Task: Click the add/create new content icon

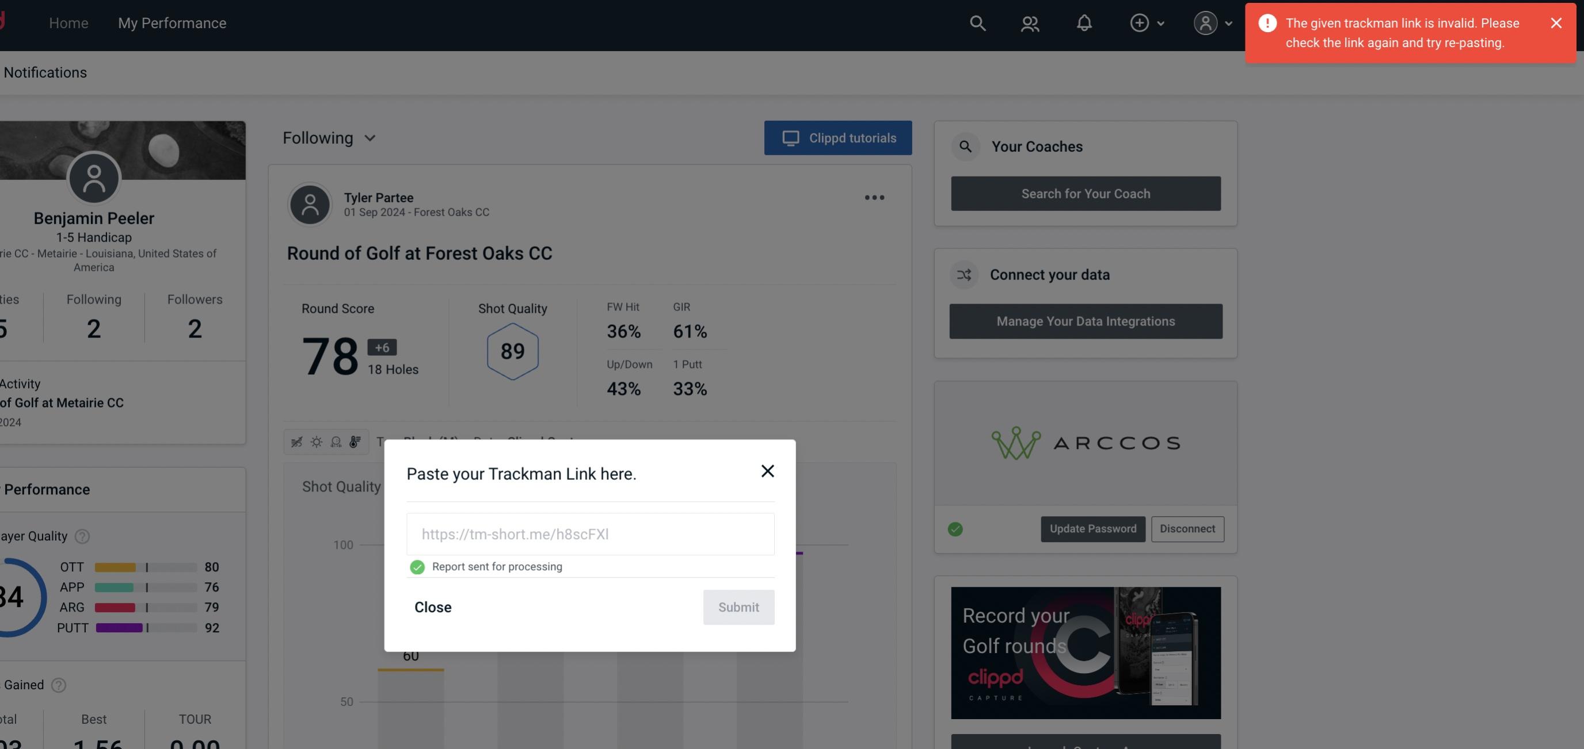Action: pos(1140,22)
